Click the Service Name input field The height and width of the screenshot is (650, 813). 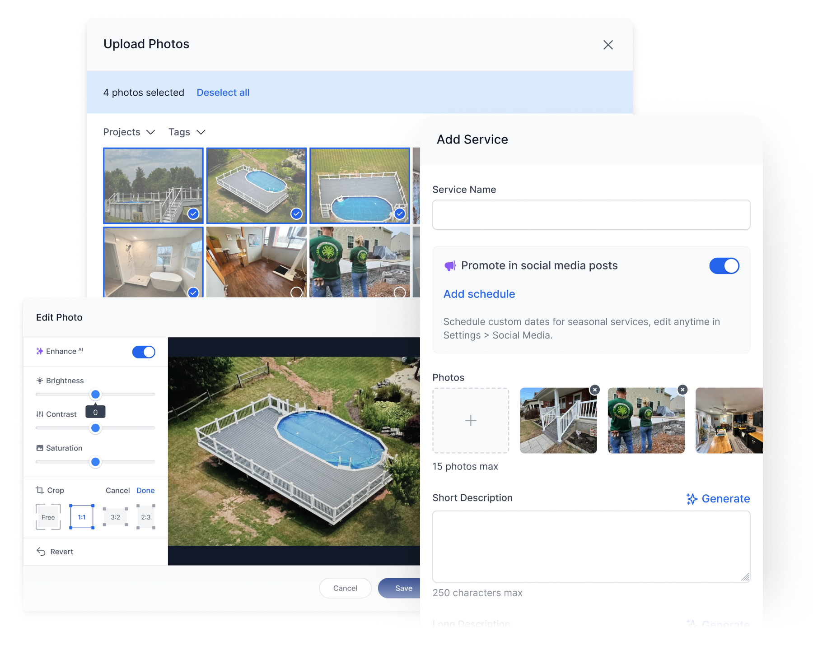[x=591, y=215]
